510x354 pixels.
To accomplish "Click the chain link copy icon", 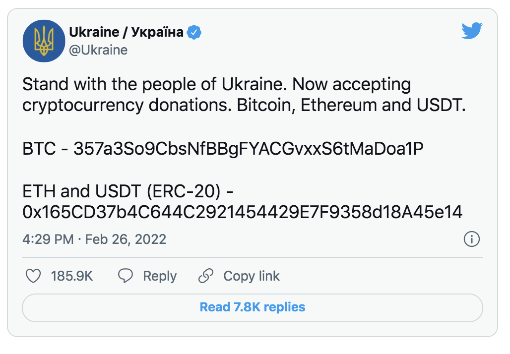I will pyautogui.click(x=206, y=276).
